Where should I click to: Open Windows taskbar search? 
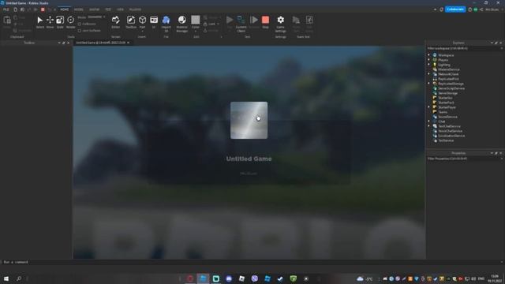tap(19, 278)
